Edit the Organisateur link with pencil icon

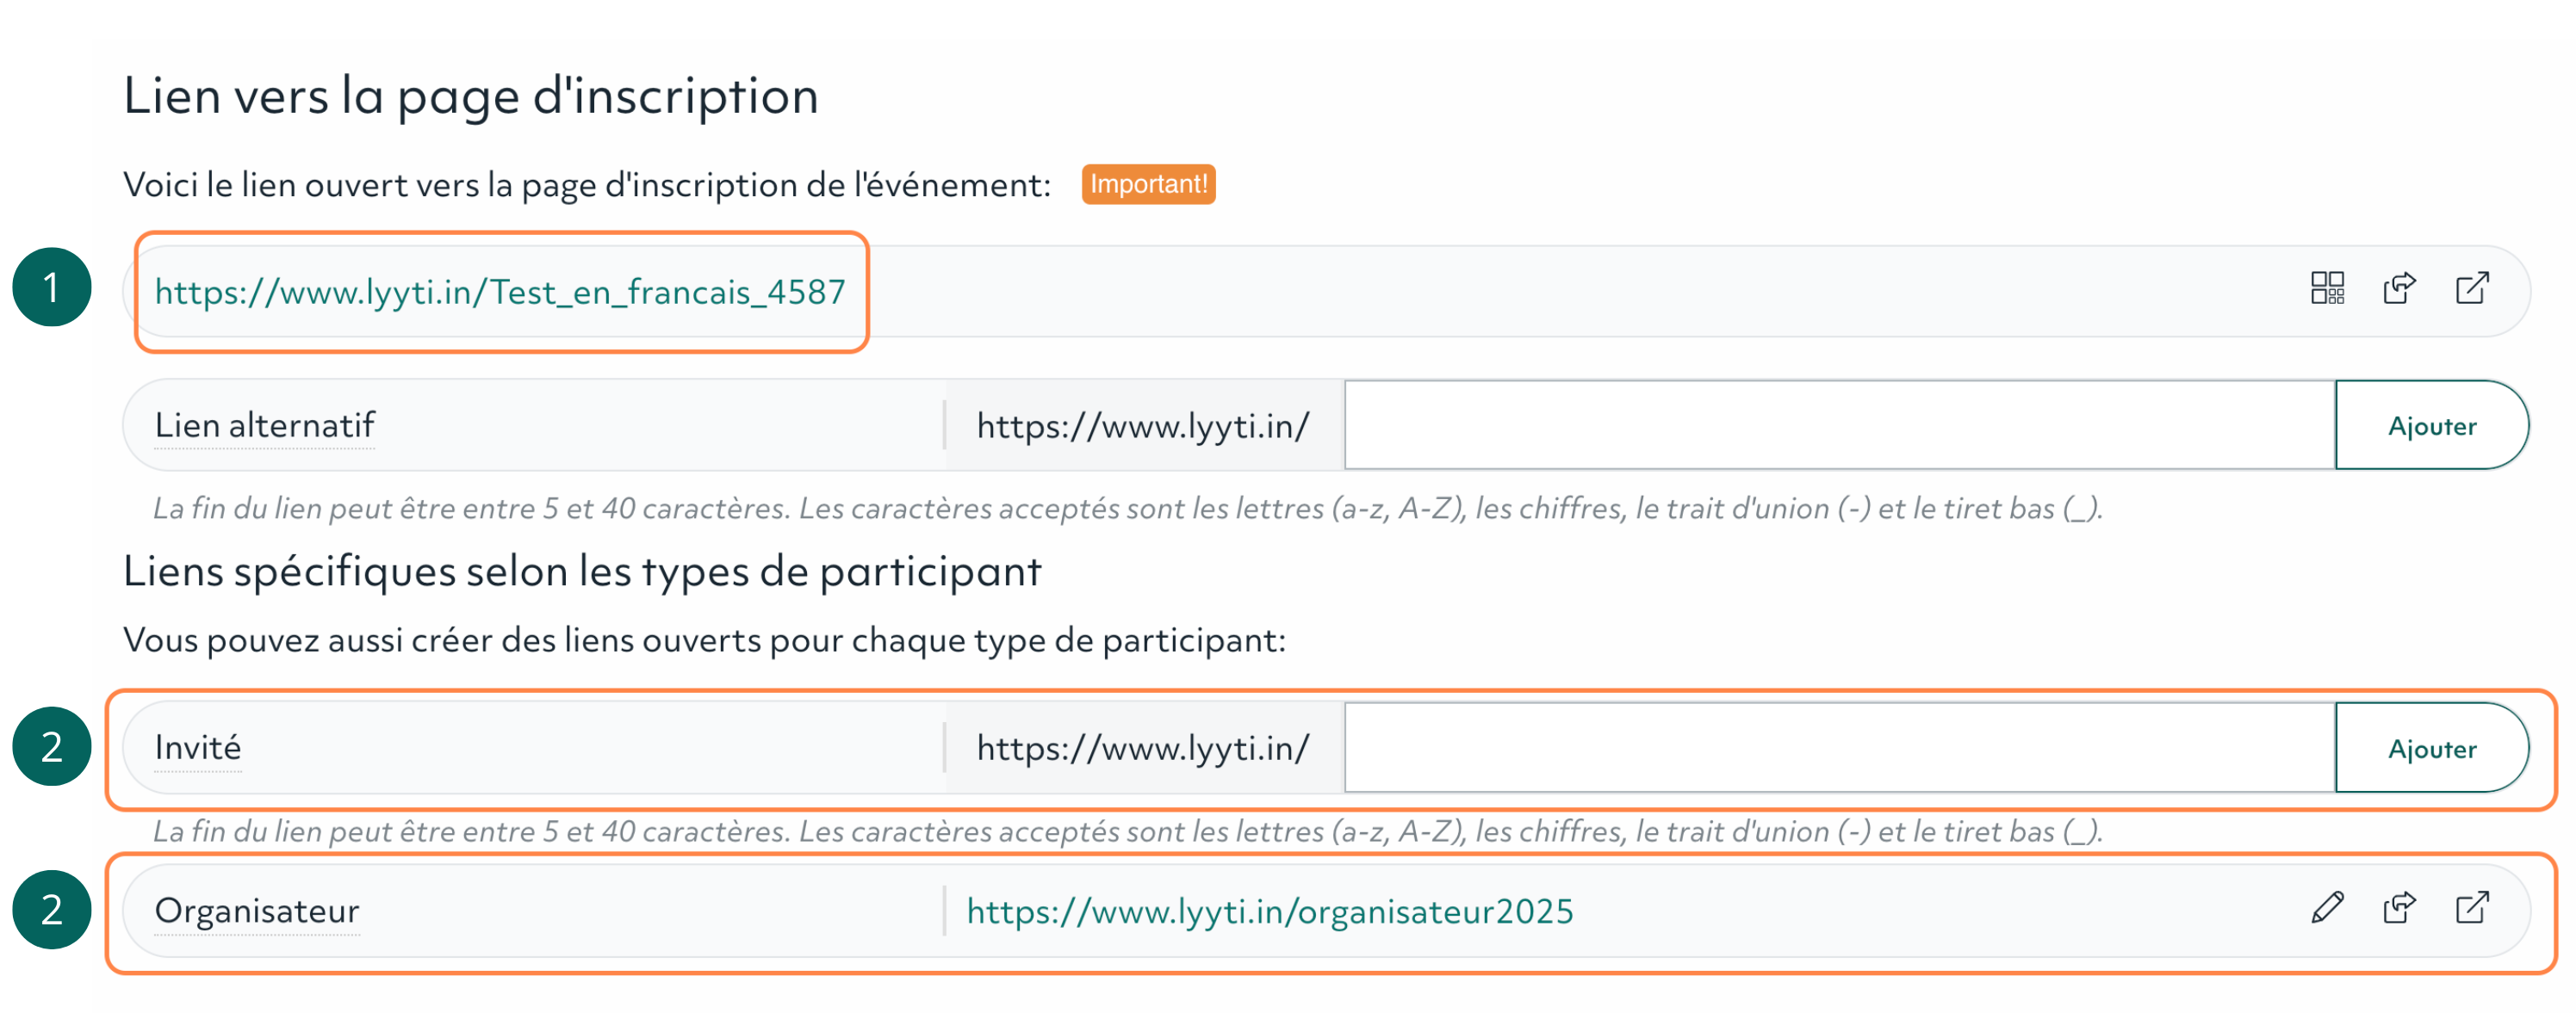2327,908
